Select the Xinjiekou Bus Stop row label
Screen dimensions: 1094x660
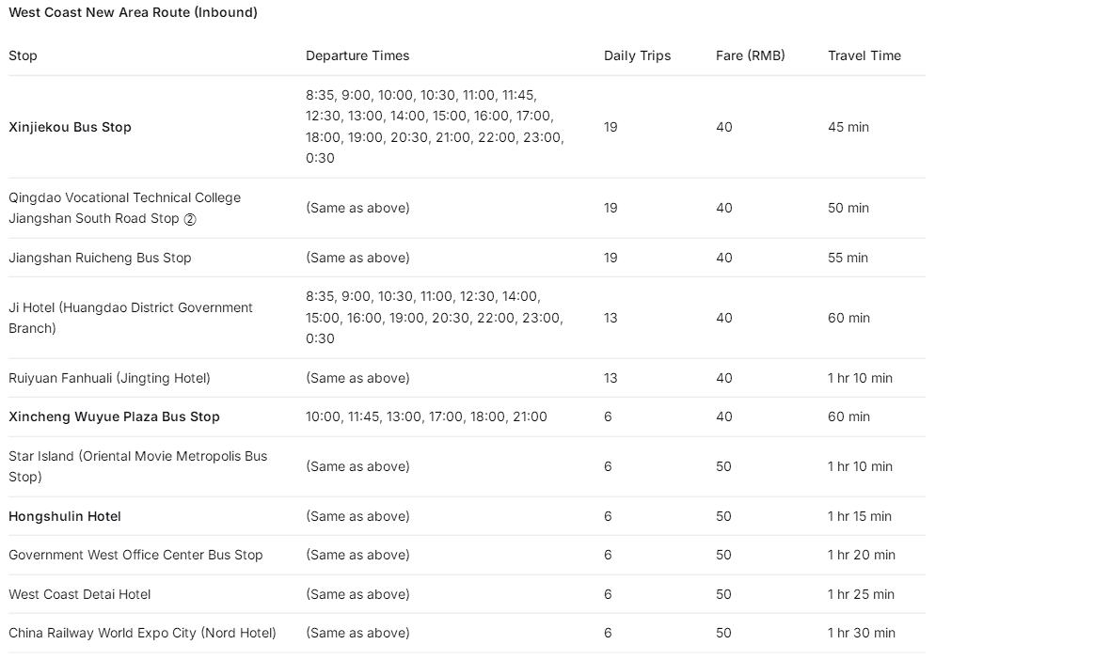tap(70, 127)
